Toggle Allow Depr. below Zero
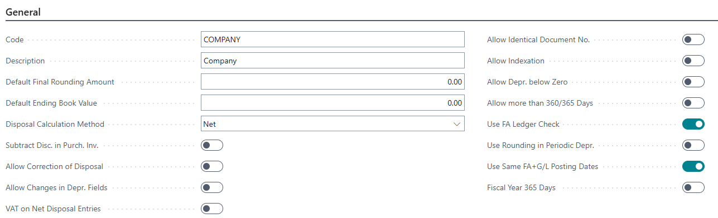718x218 pixels. [x=693, y=82]
